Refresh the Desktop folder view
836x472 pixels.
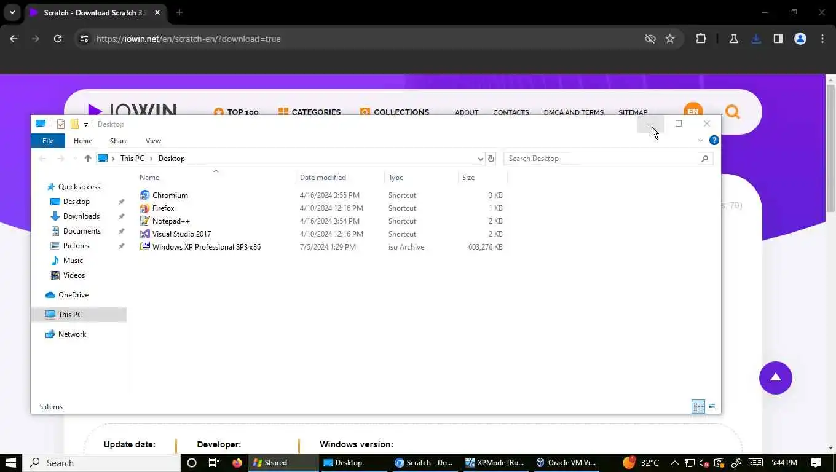click(491, 159)
